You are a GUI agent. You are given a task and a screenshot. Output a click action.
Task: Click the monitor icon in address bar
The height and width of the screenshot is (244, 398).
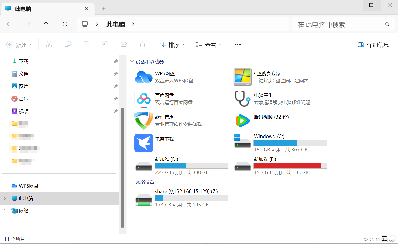point(85,24)
